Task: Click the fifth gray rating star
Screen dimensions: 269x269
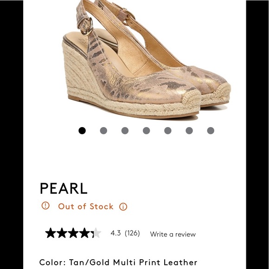Action: point(97,233)
